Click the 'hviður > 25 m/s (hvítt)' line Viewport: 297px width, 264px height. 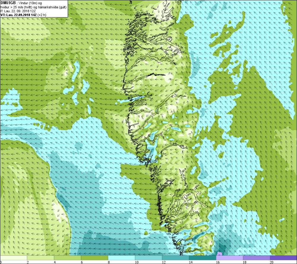pos(17,7)
